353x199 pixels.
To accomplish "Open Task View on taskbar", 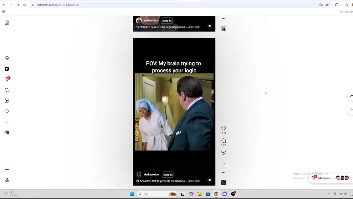I will 182,194.
